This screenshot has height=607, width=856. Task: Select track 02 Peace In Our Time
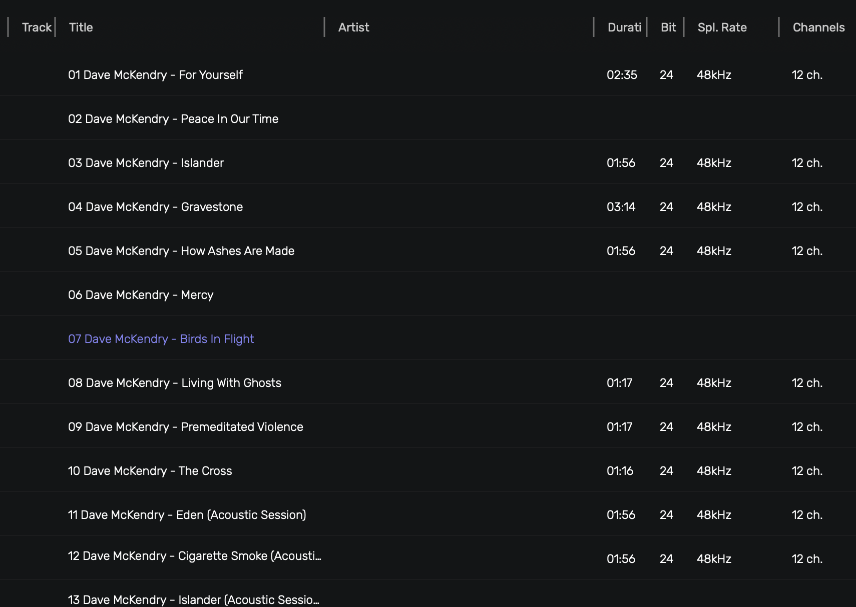(x=428, y=118)
